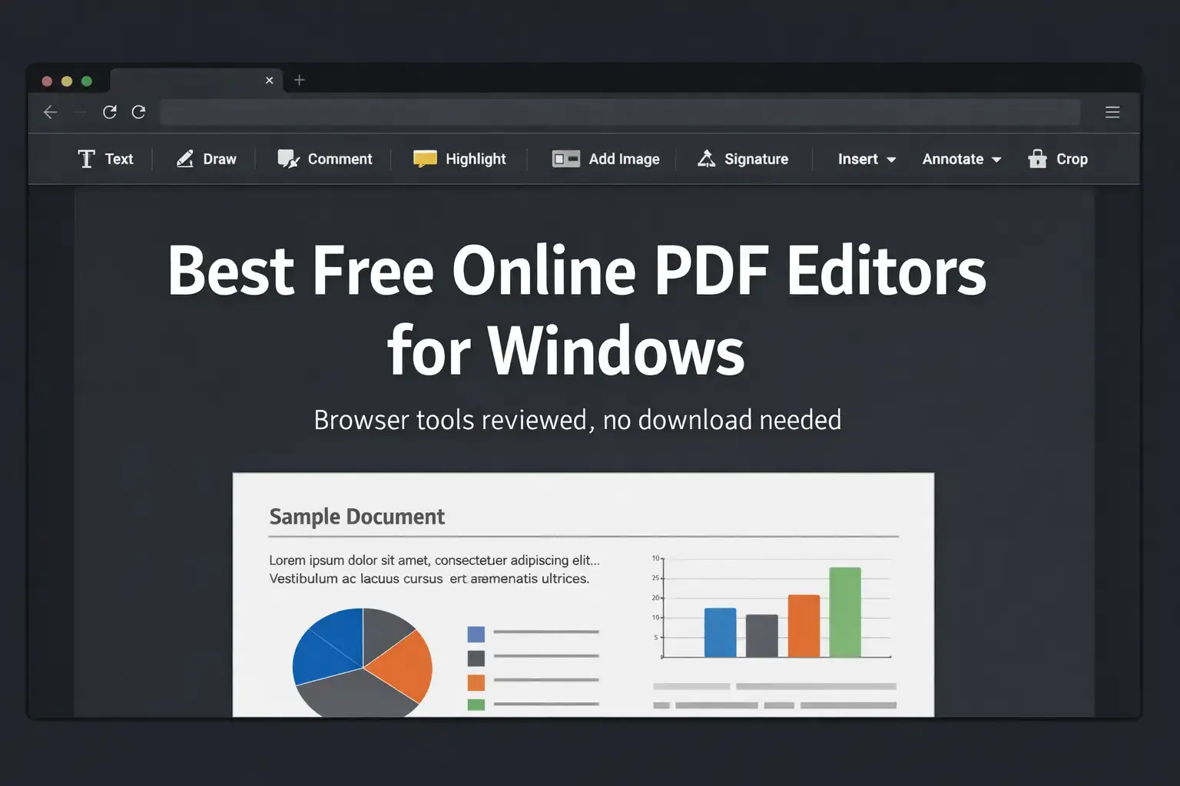Image resolution: width=1180 pixels, height=786 pixels.
Task: Select the Text tool
Action: [x=106, y=159]
